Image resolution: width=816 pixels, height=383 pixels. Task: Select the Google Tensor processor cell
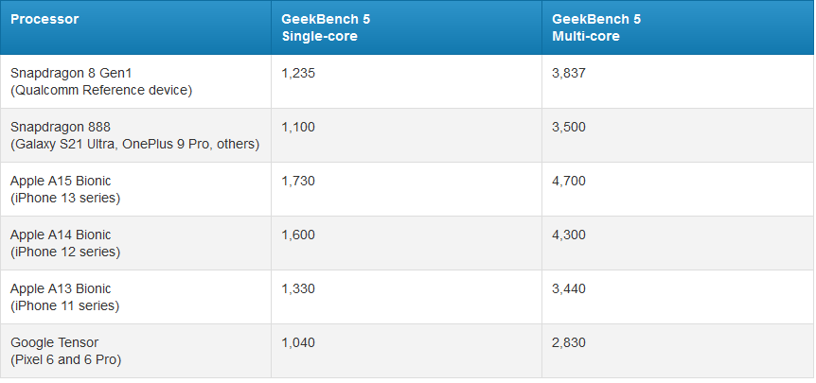click(x=65, y=351)
